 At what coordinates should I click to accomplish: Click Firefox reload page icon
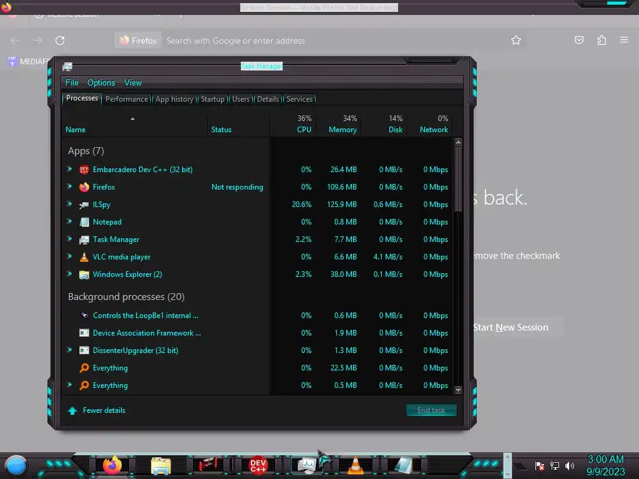click(60, 41)
